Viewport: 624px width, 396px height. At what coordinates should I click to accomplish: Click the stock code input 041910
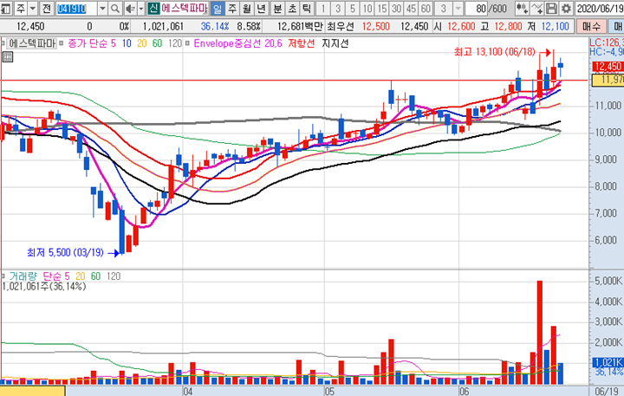[76, 8]
